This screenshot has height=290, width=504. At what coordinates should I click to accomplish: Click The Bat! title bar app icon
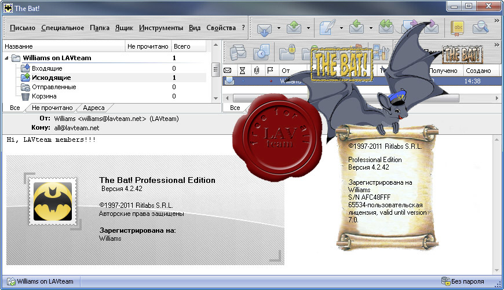click(x=8, y=8)
